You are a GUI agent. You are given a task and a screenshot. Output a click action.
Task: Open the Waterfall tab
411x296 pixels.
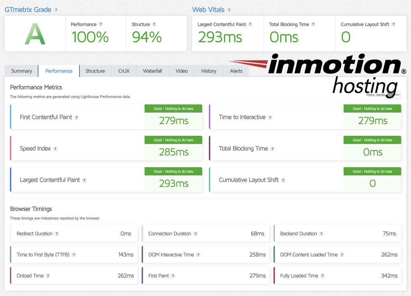tap(153, 71)
